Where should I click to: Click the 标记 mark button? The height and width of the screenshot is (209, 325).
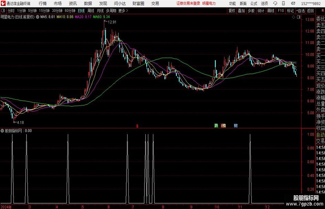point(290,11)
